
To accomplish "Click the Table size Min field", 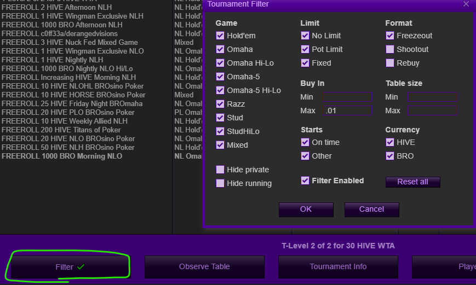I will click(x=432, y=97).
